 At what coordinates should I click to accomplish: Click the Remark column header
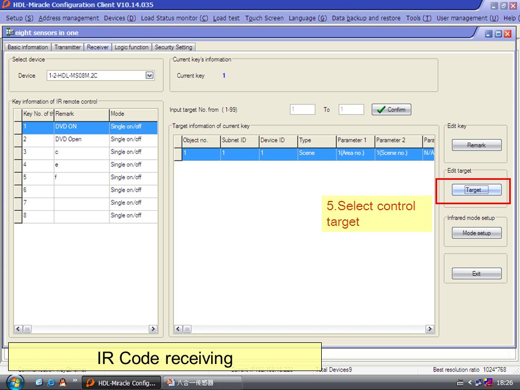click(82, 114)
